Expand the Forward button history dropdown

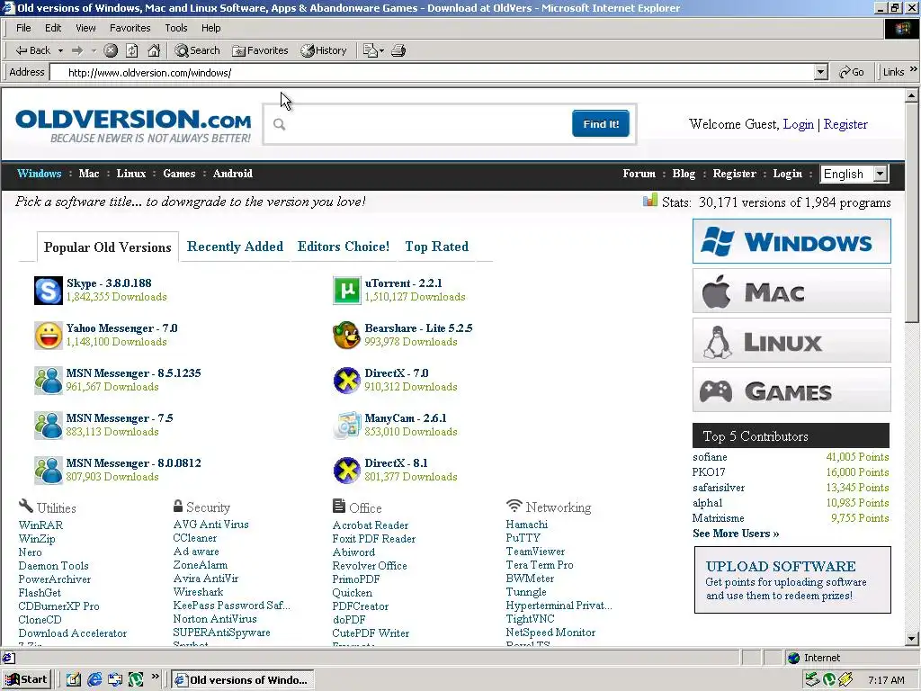(x=94, y=50)
